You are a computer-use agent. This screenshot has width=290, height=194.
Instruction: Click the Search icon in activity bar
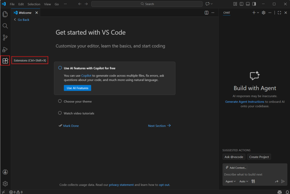point(5,26)
